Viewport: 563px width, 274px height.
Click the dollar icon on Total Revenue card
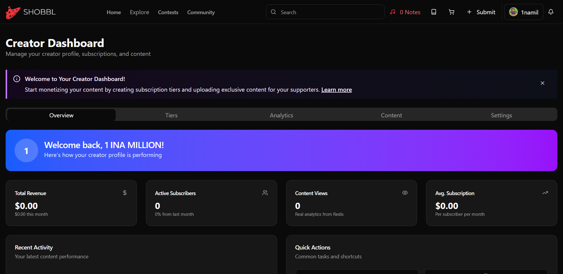click(x=125, y=192)
